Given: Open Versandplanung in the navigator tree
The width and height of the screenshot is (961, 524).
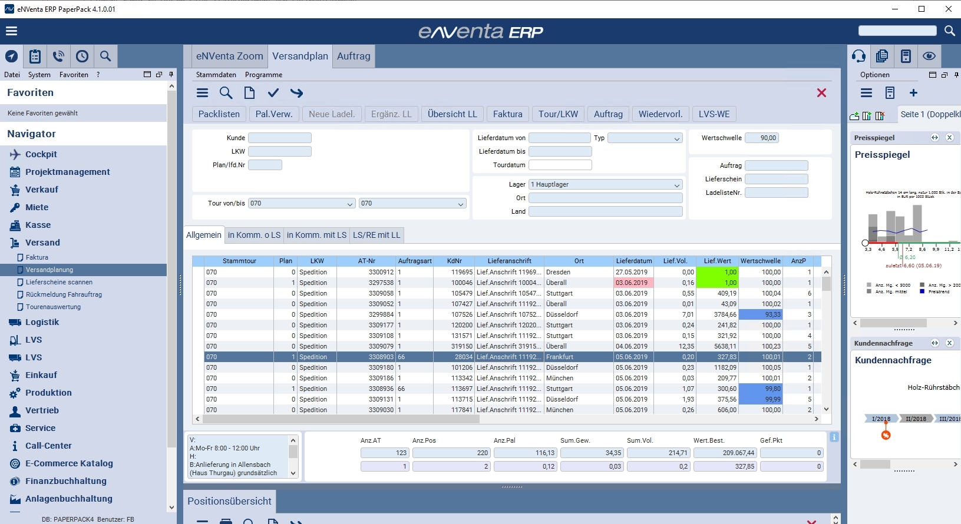Looking at the screenshot, I should [49, 270].
